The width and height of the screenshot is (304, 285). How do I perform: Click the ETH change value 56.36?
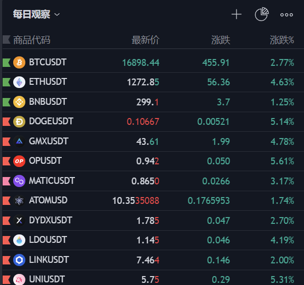click(218, 82)
